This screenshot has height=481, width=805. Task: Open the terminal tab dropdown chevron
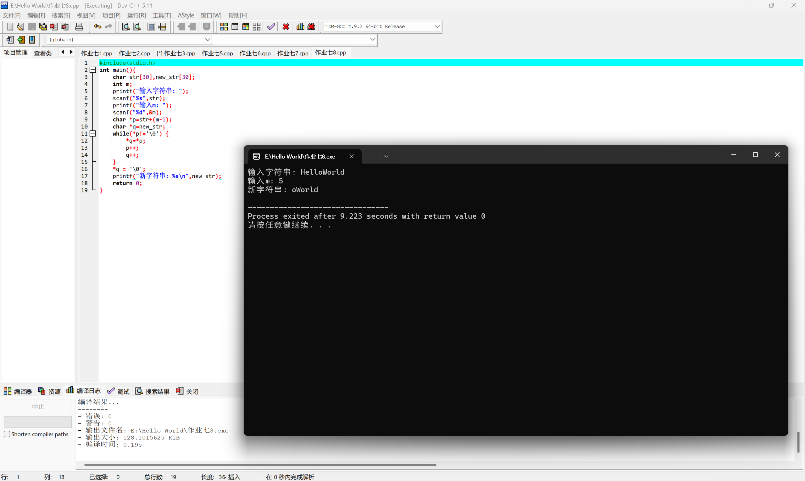pos(386,156)
